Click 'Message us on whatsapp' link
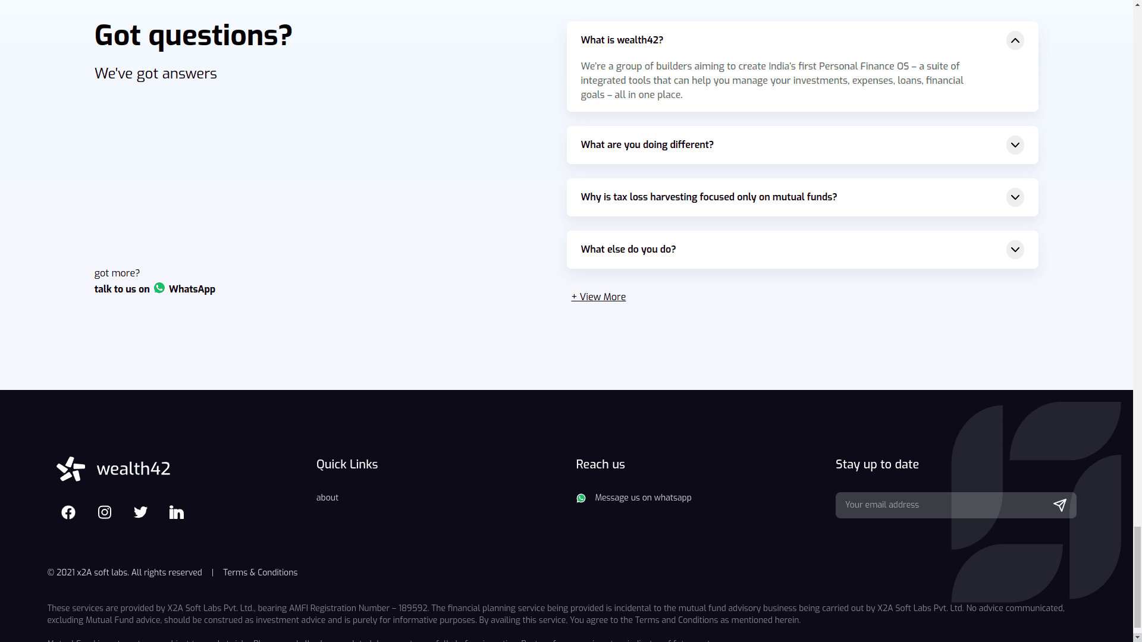 (x=643, y=498)
